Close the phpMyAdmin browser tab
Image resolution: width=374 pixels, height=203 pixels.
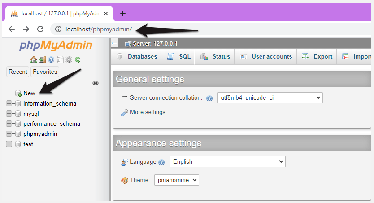click(x=106, y=13)
